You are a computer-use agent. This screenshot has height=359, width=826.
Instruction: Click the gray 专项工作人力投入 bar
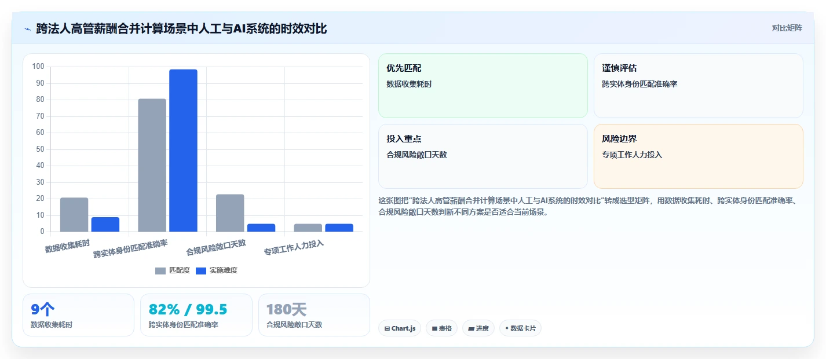click(x=308, y=228)
